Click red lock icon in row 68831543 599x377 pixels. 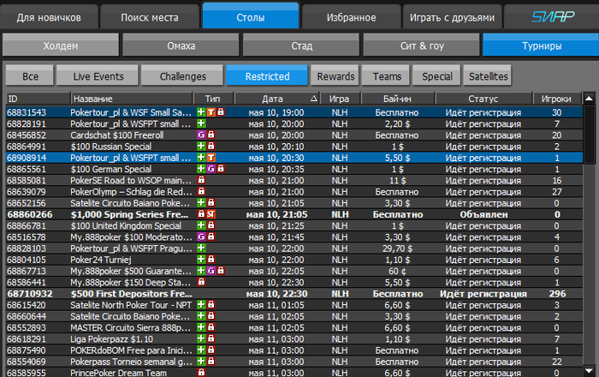(x=221, y=112)
